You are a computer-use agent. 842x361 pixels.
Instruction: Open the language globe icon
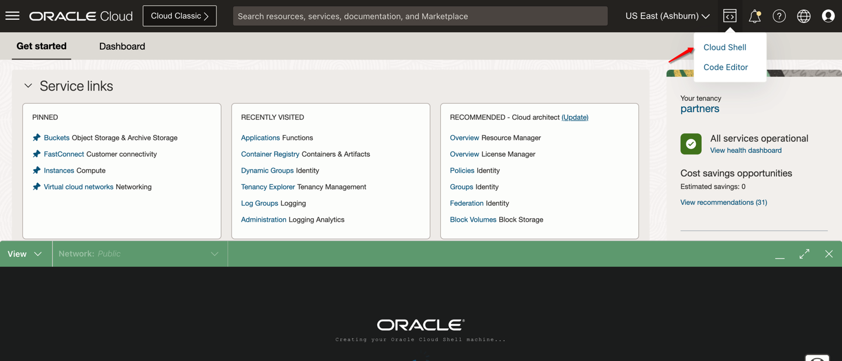point(803,16)
